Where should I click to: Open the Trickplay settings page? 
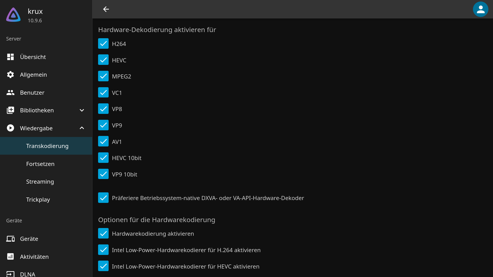coord(38,199)
